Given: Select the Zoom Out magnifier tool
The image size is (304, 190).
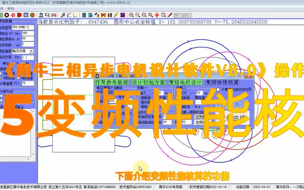Looking at the screenshot, I should coord(137,14).
